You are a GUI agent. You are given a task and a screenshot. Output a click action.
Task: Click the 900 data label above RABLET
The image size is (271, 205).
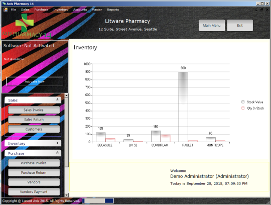183,68
